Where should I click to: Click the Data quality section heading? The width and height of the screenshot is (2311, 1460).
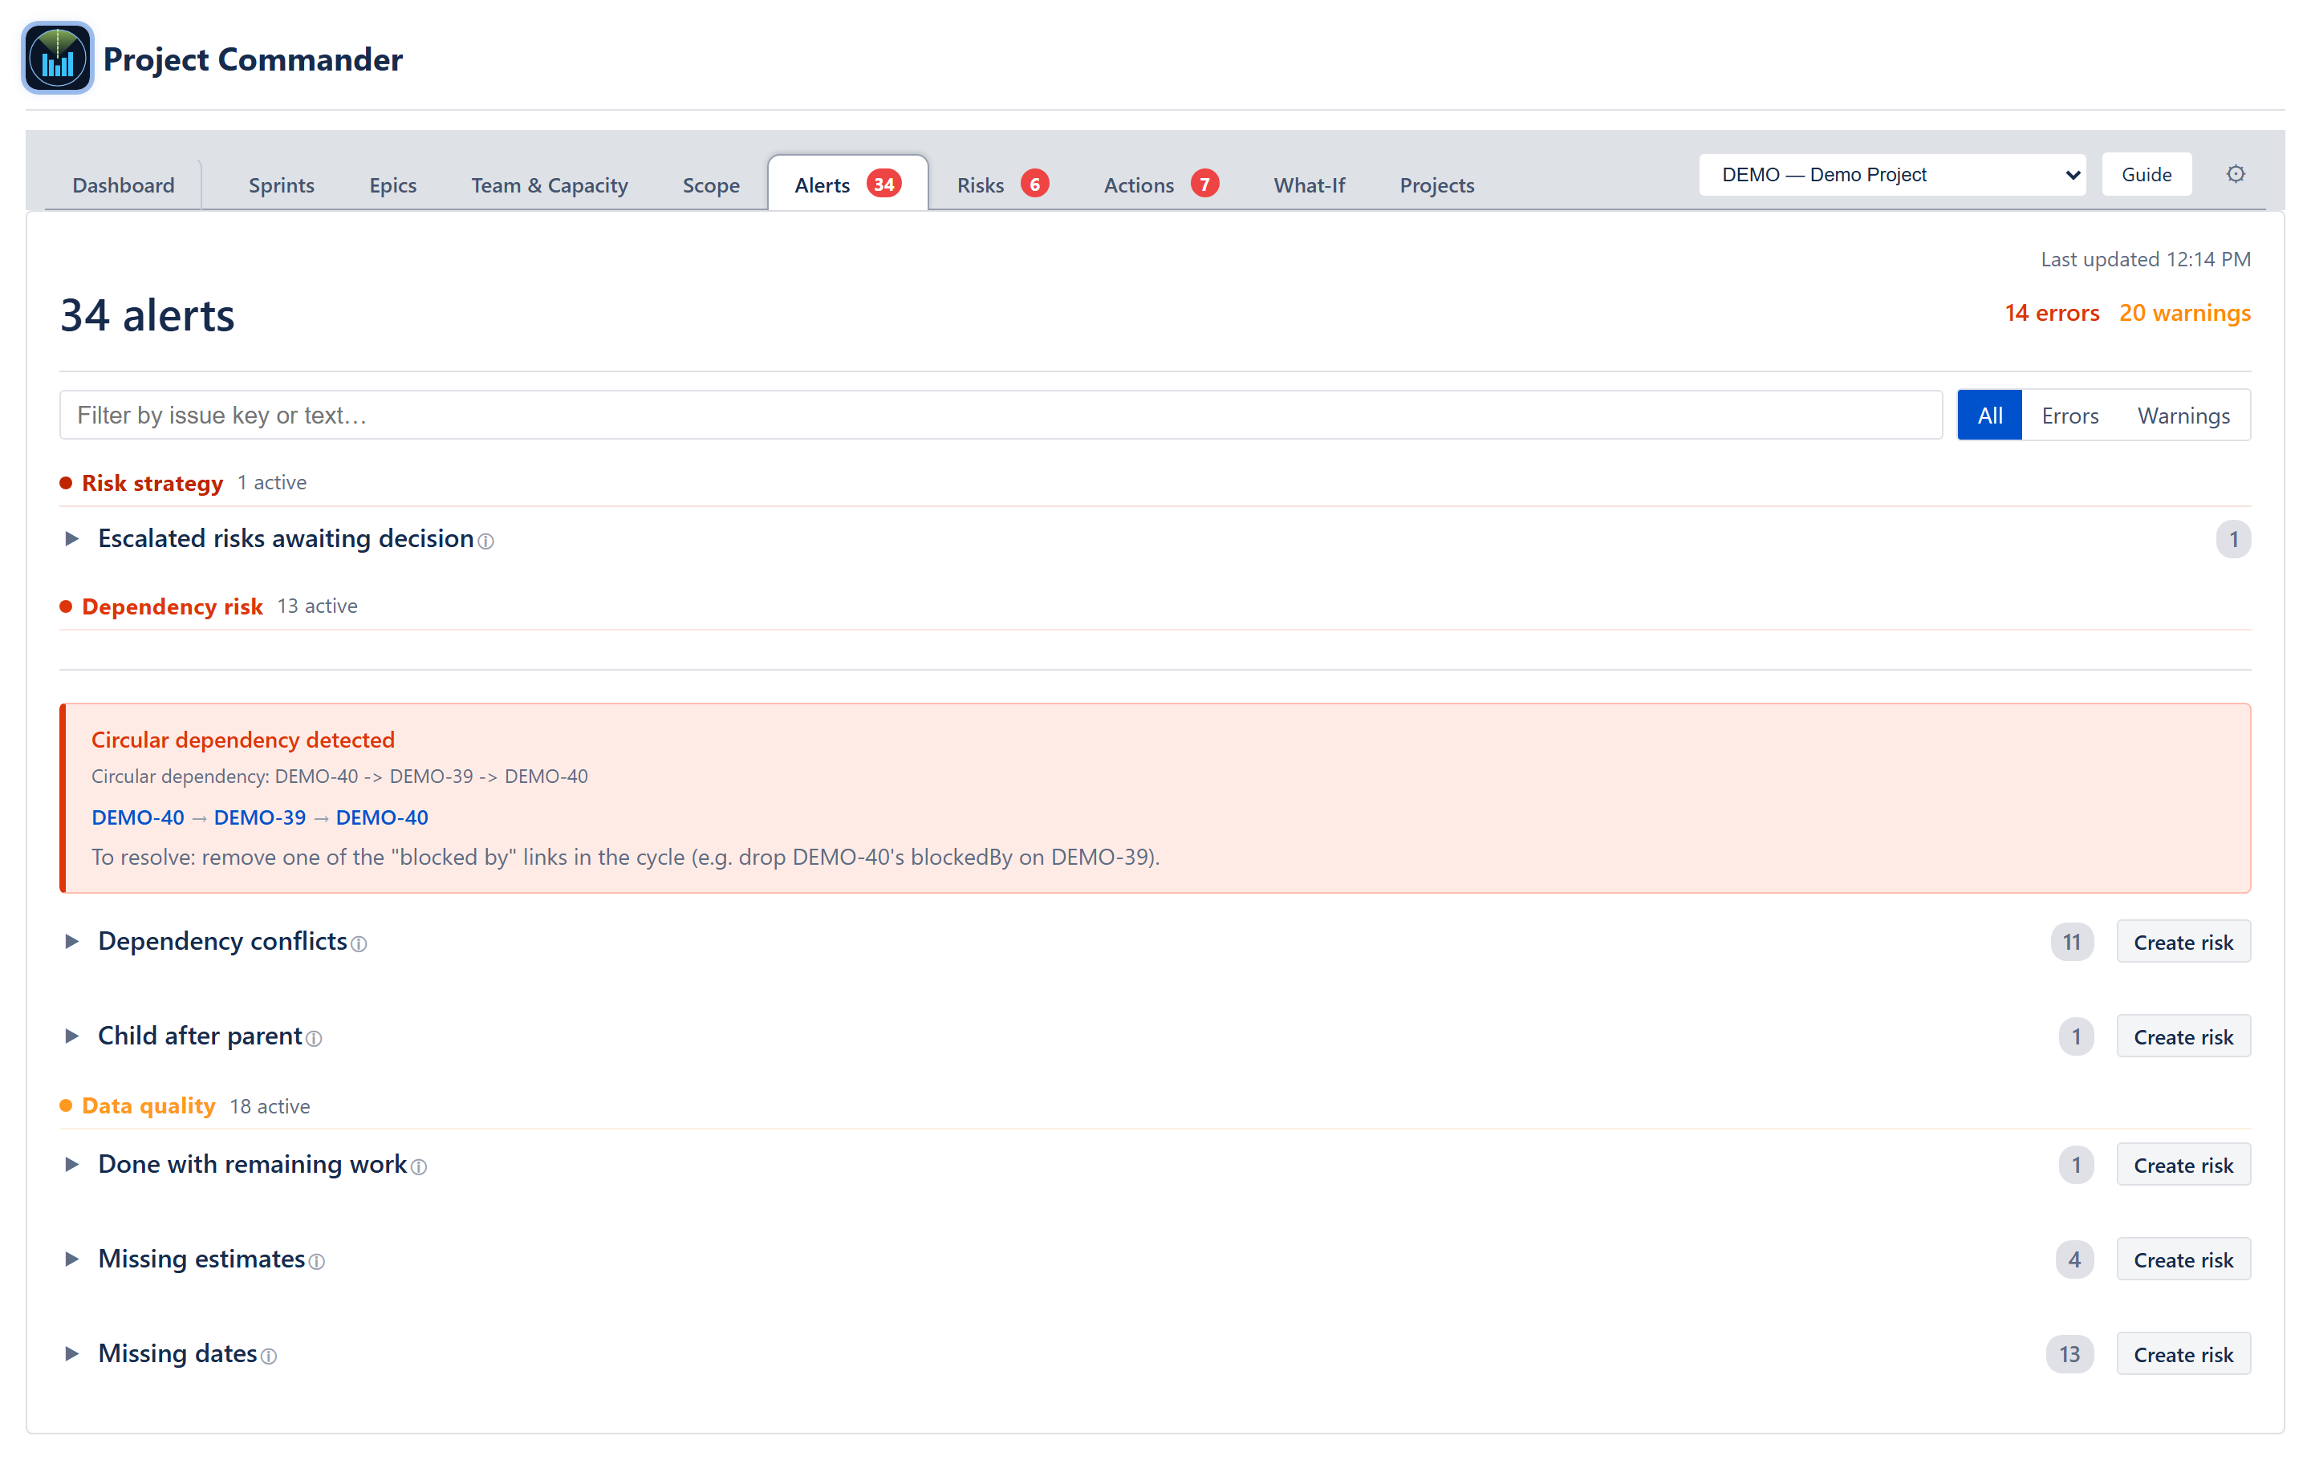(x=148, y=1106)
